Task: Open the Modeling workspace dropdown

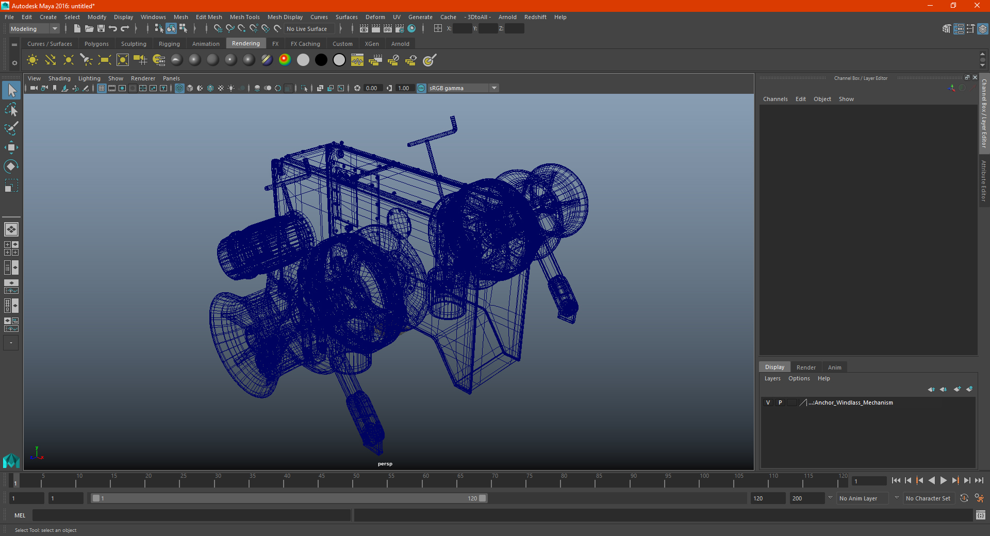Action: click(34, 29)
